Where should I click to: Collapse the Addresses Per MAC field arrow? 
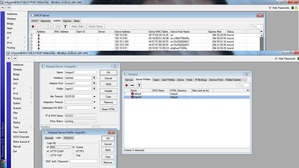[95, 108]
